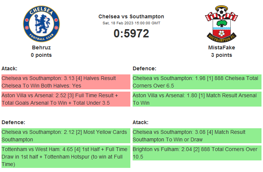Click Behruz's 0 points label

tap(41, 55)
